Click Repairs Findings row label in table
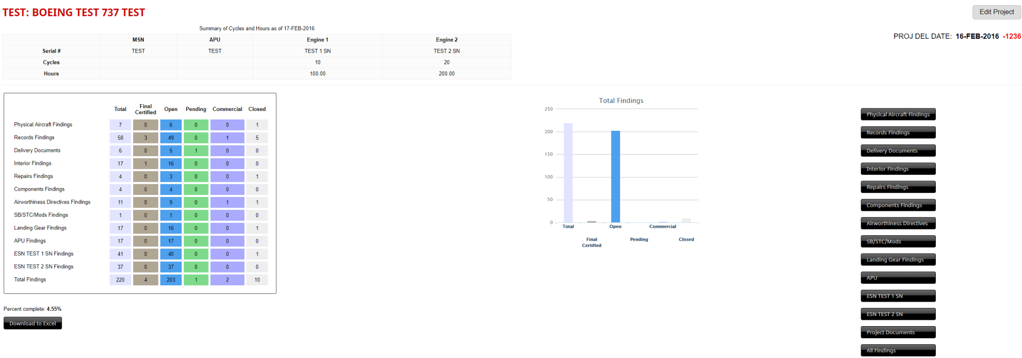Screen dimensions: 1022x358 point(34,176)
